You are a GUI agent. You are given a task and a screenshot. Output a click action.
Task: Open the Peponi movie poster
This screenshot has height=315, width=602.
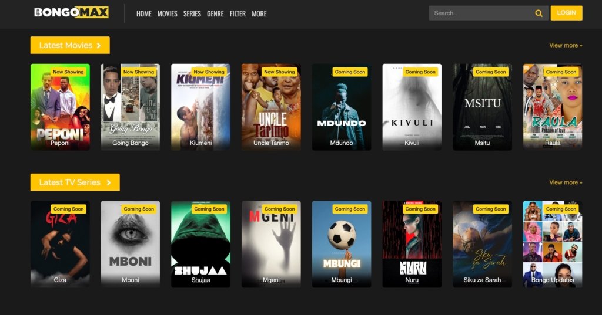point(61,107)
